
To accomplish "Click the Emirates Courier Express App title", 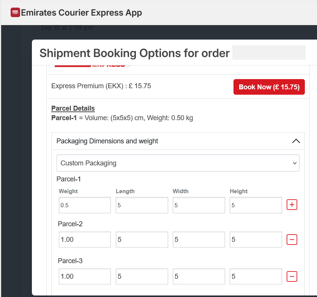I will 82,13.
